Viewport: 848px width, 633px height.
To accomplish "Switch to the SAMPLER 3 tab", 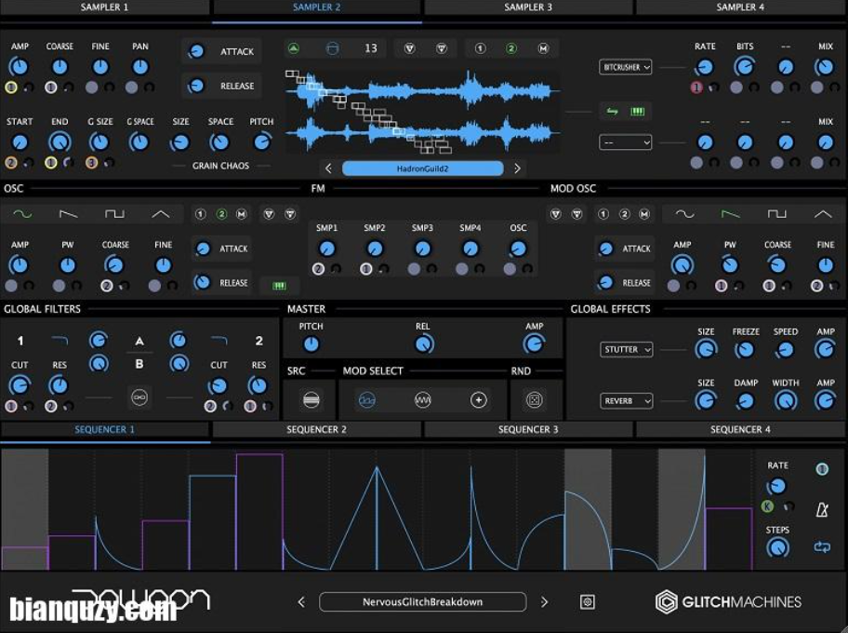I will (x=528, y=7).
